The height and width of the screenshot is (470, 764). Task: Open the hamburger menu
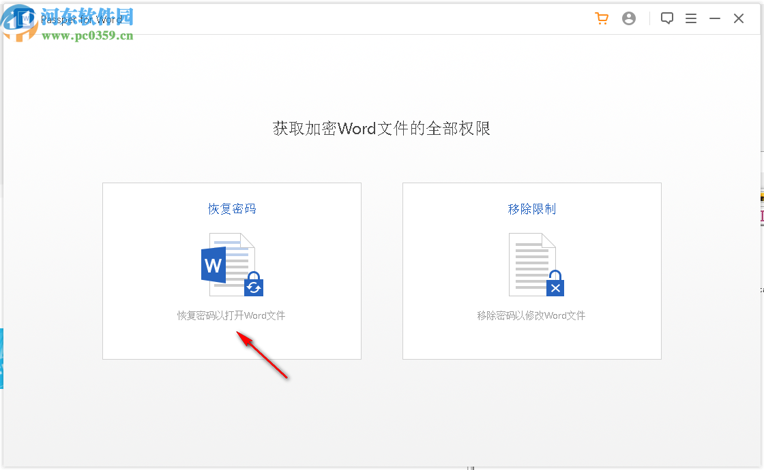coord(691,18)
